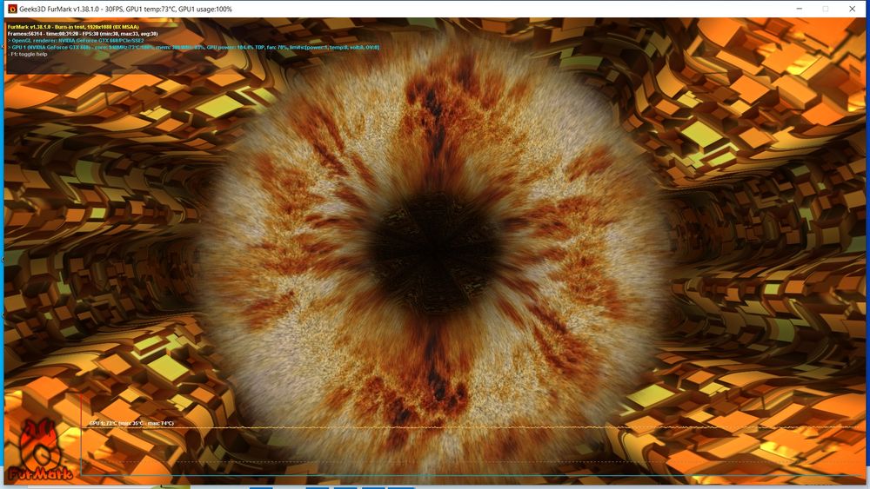Click the title bar text showing 30FPS, GPU1 temp
Viewport: 870px width, 489px height.
(x=125, y=9)
